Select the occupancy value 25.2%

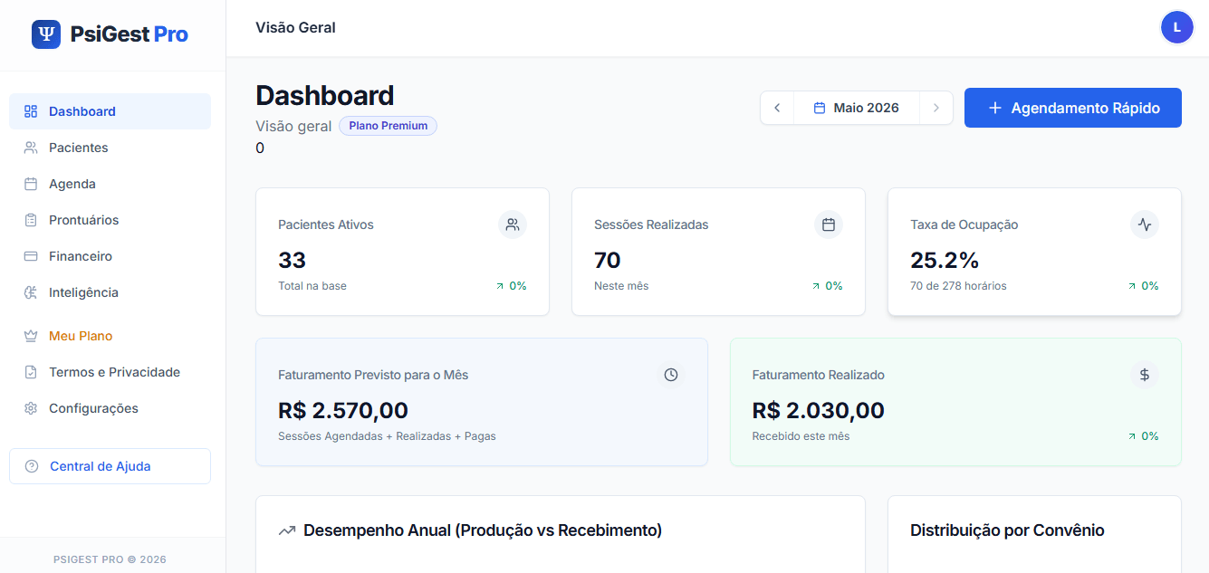pyautogui.click(x=945, y=261)
